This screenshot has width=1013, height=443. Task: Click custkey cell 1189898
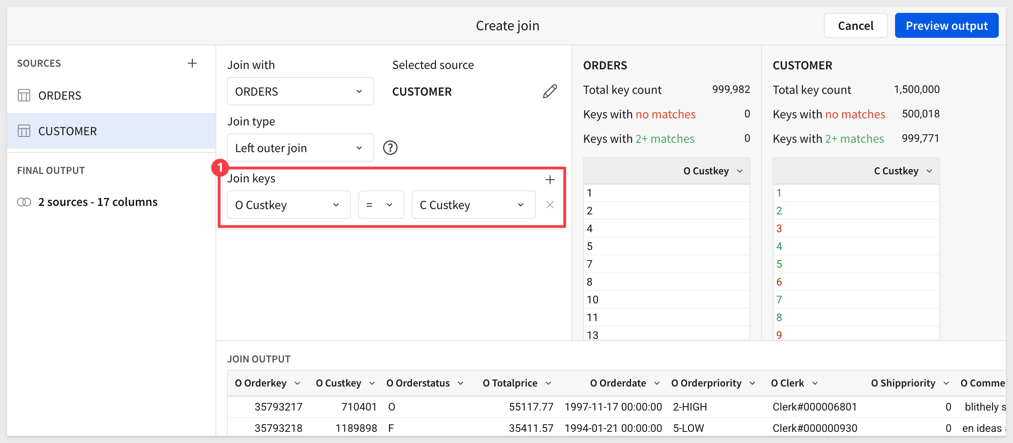pyautogui.click(x=356, y=428)
